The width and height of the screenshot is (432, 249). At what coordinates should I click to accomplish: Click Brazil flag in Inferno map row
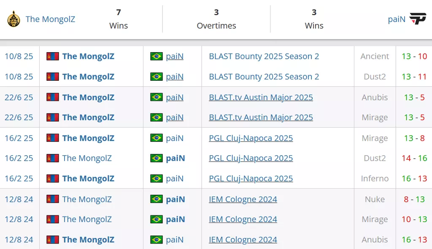click(x=157, y=179)
